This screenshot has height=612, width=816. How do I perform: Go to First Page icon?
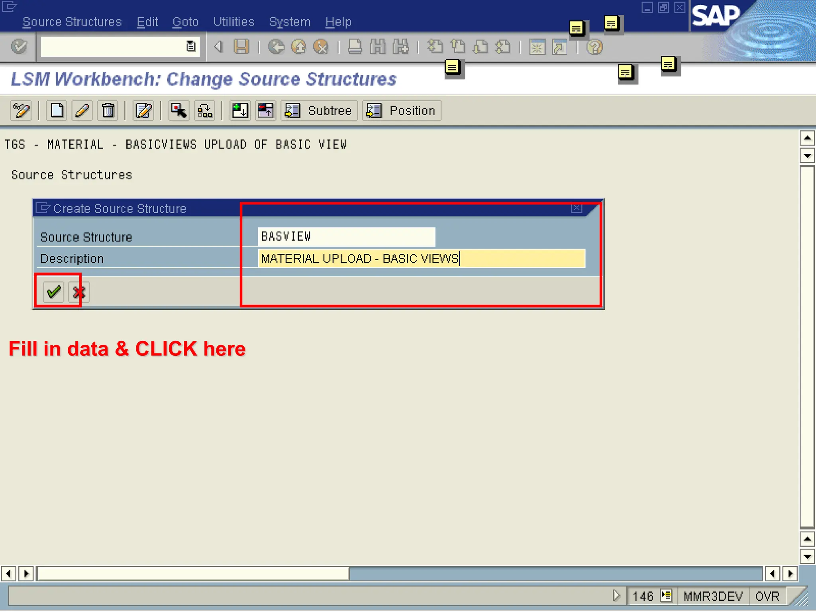pyautogui.click(x=435, y=47)
